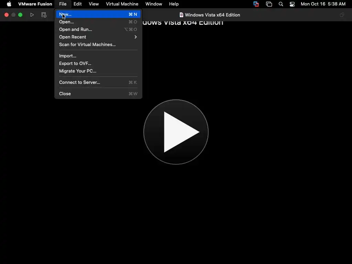This screenshot has height=264, width=352.
Task: Click the Unity view icon at title bar right
Action: pos(342,15)
